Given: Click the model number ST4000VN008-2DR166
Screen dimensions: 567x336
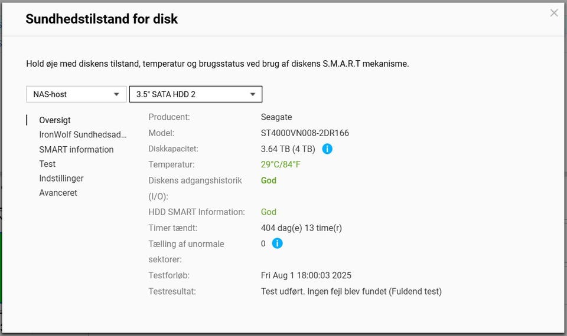Looking at the screenshot, I should pyautogui.click(x=305, y=133).
